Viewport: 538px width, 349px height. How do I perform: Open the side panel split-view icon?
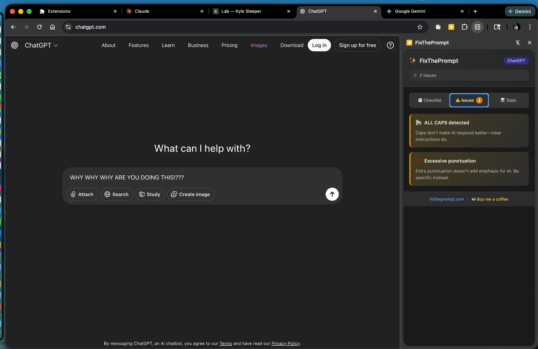coord(478,27)
